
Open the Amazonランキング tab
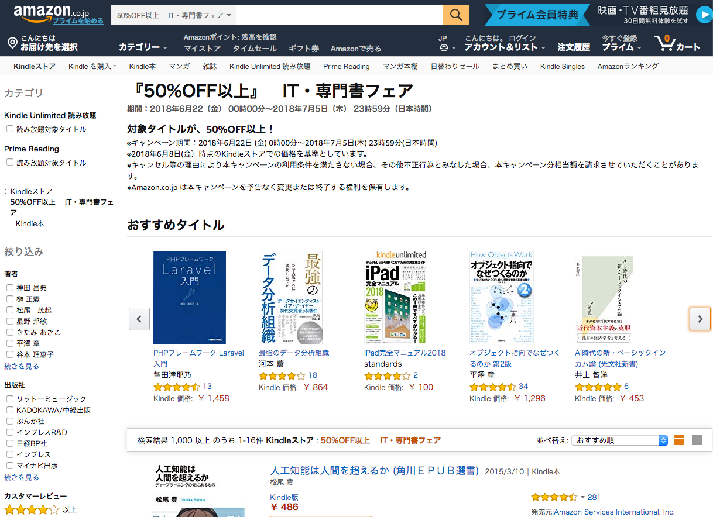coord(628,66)
